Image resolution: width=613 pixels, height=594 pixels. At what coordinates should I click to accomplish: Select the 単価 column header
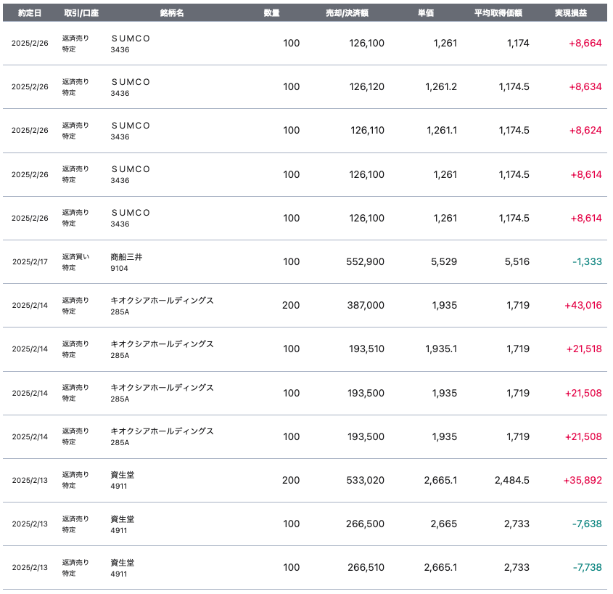click(x=426, y=13)
